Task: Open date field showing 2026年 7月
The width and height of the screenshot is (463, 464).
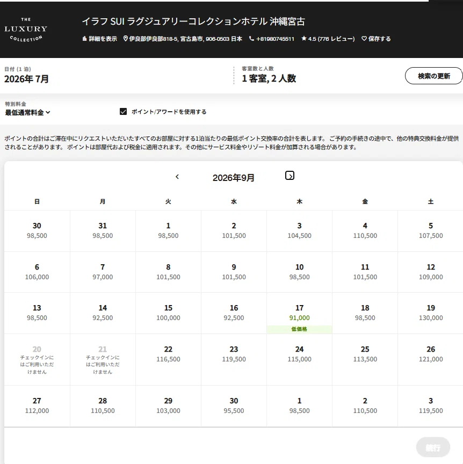Action: (27, 76)
